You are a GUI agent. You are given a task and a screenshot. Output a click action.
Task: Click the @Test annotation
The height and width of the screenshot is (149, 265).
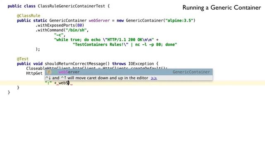[x=23, y=59]
